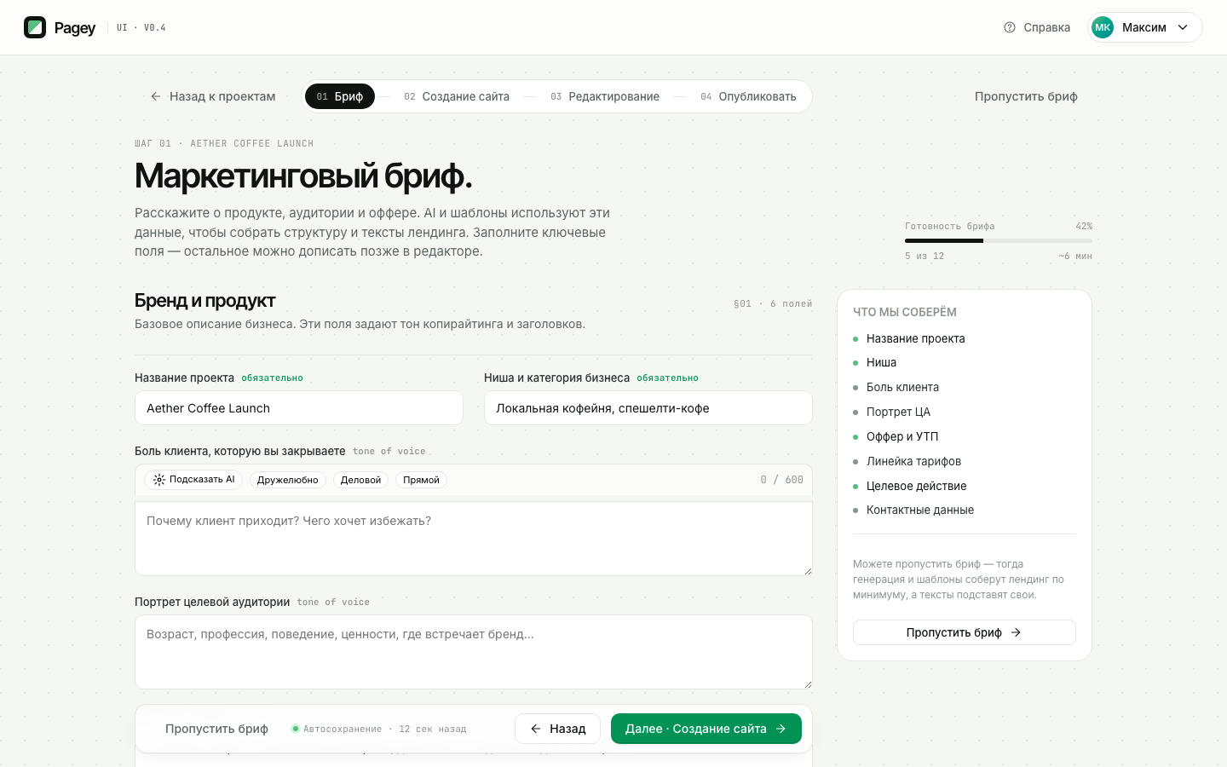1227x767 pixels.
Task: Click the 42% readiness value
Action: tap(1084, 226)
